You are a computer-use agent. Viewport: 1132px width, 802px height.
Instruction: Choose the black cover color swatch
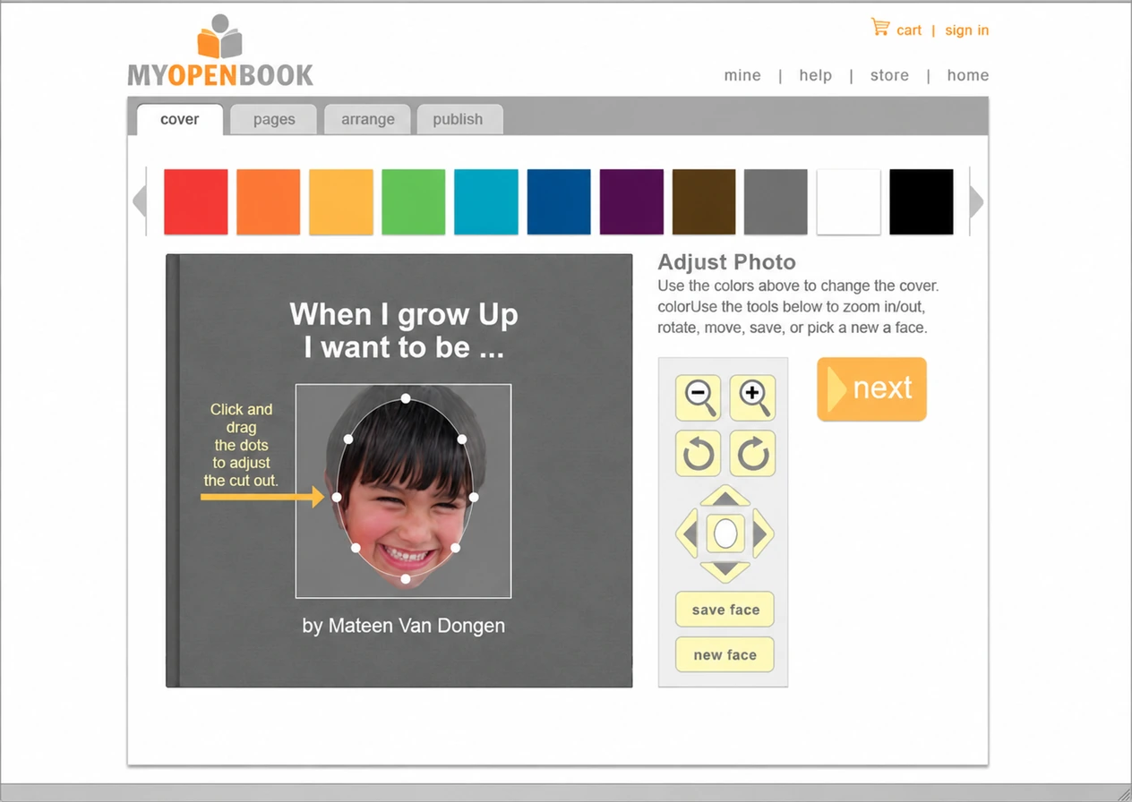(922, 202)
